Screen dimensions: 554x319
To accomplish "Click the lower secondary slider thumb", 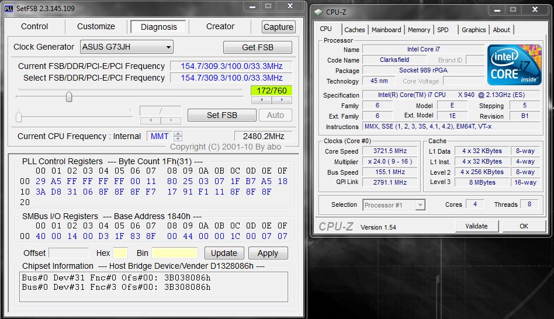I will tap(19, 116).
